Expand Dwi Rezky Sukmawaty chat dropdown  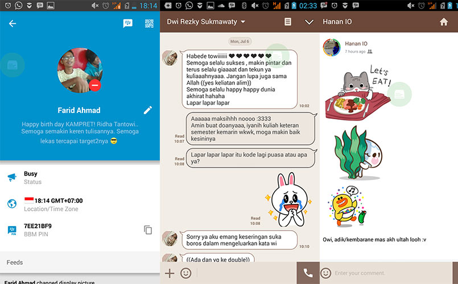point(243,22)
